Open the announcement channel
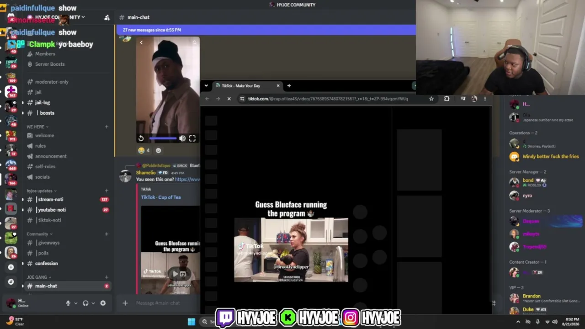Screen dimensions: 585x329 (51, 156)
